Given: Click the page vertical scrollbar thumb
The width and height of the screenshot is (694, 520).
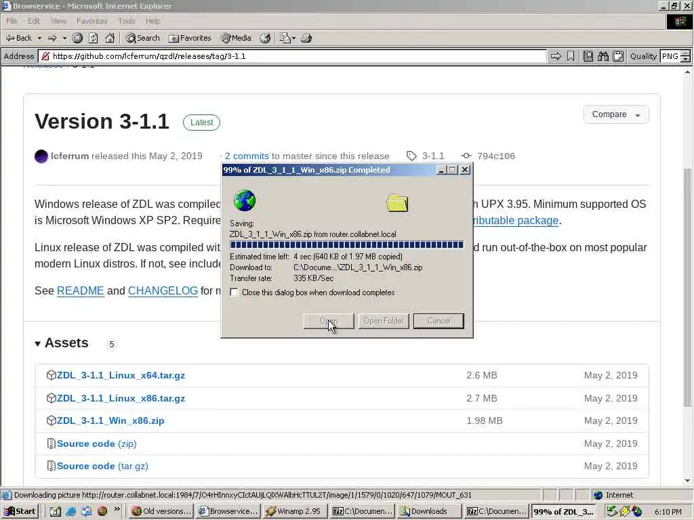Looking at the screenshot, I should pos(687,287).
